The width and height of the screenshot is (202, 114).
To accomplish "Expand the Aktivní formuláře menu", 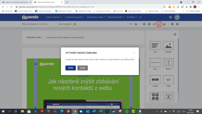I will click(116, 17).
